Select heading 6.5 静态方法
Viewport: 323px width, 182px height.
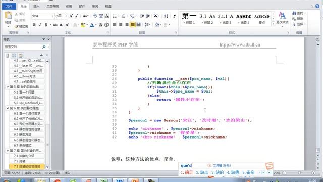[x=27, y=134]
